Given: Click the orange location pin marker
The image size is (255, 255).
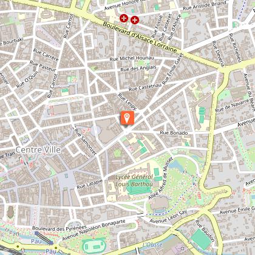Looking at the screenshot, I should (127, 118).
